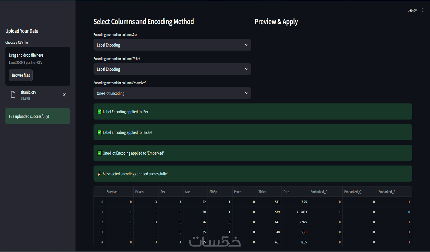Click the checkmark icon for Embarked encoding
430x252 pixels.
point(100,153)
